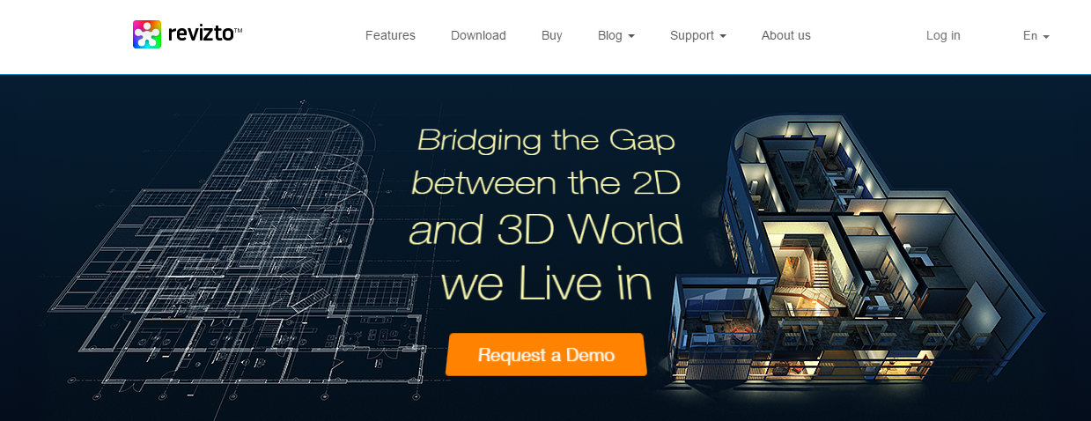The image size is (1091, 421).
Task: Go to the Download page
Action: (x=478, y=36)
